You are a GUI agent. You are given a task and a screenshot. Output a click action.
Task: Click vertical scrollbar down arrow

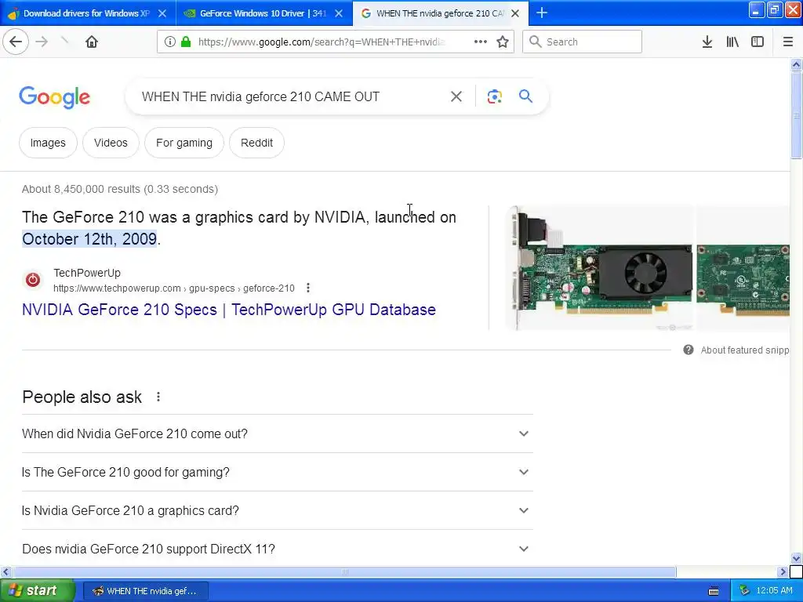pos(797,558)
